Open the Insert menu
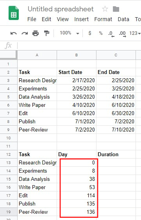The image size is (141, 220). pyautogui.click(x=82, y=19)
